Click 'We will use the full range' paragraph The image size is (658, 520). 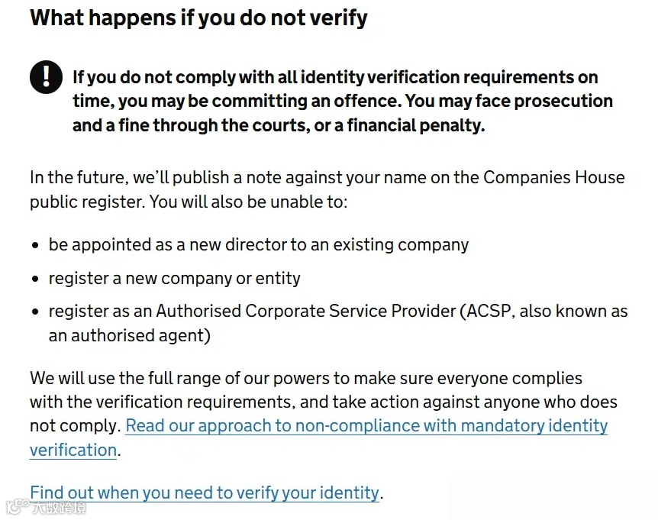pos(324,414)
